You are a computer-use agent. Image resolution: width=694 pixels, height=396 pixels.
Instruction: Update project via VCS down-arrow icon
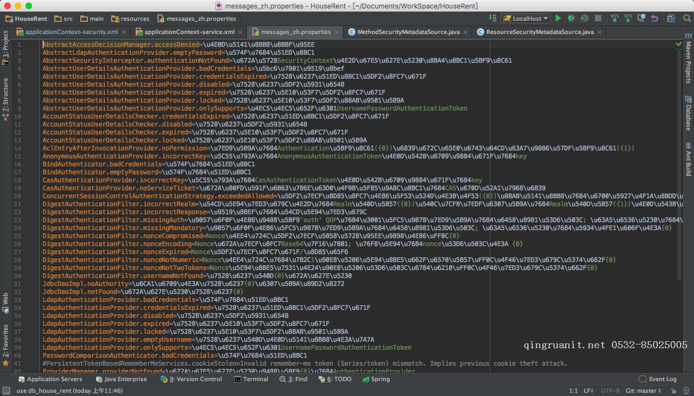615,19
